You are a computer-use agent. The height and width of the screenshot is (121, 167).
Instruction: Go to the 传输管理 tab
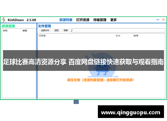[100, 20]
